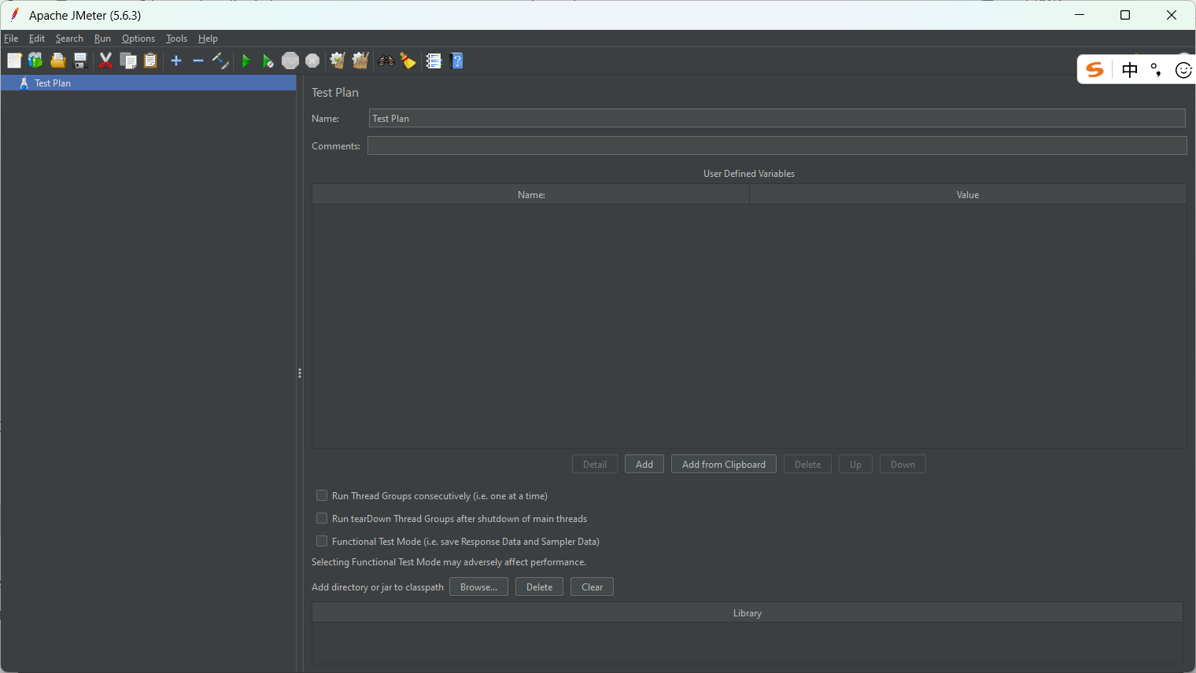The height and width of the screenshot is (673, 1196).
Task: Toggle the Chinese input method indicator
Action: pos(1129,69)
